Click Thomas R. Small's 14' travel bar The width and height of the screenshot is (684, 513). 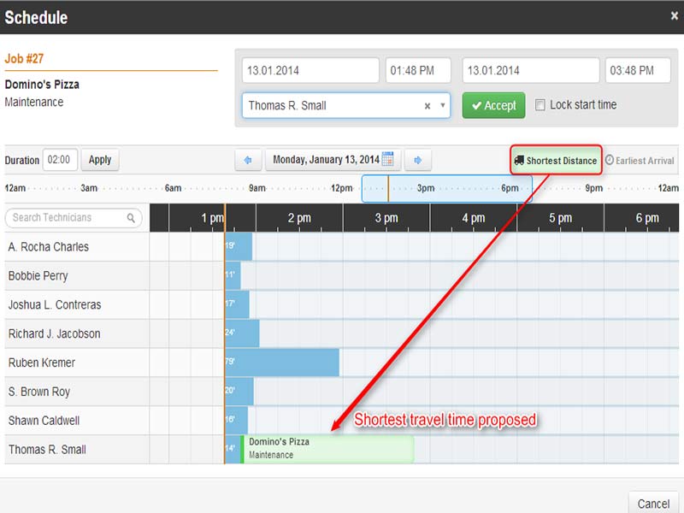pos(233,449)
